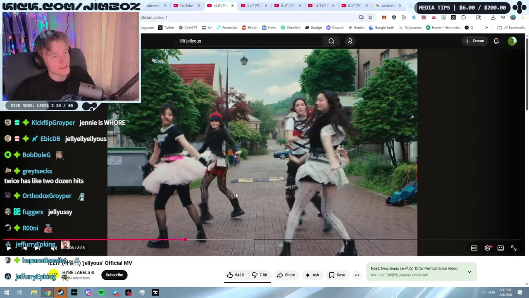529x298 pixels.
Task: Open the Powerchat bookmark
Action: pos(226,28)
